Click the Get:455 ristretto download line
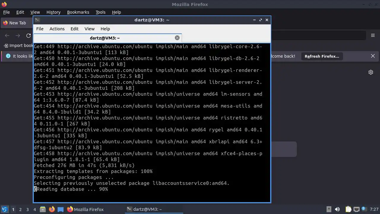 click(x=148, y=121)
